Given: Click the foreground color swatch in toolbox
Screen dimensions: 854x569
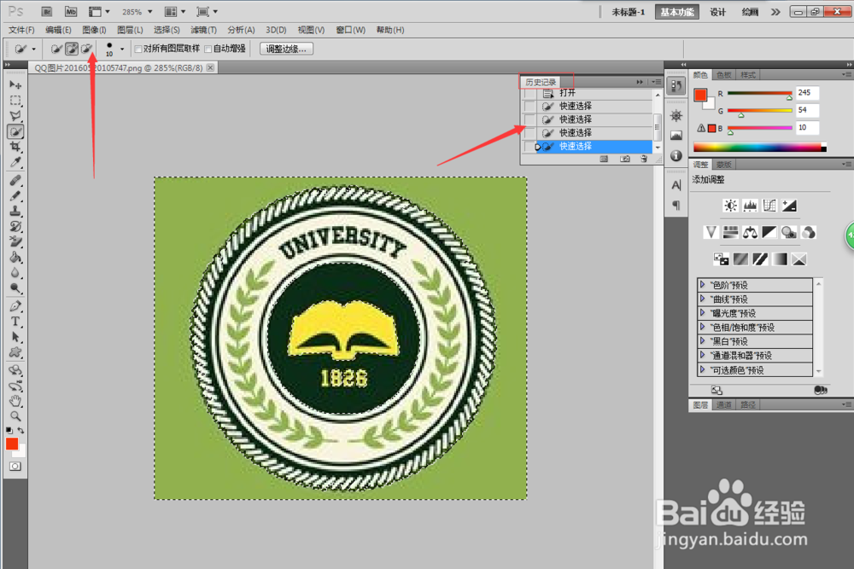Looking at the screenshot, I should 12,444.
